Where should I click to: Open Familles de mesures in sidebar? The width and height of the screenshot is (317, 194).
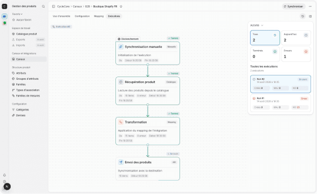tap(28, 96)
